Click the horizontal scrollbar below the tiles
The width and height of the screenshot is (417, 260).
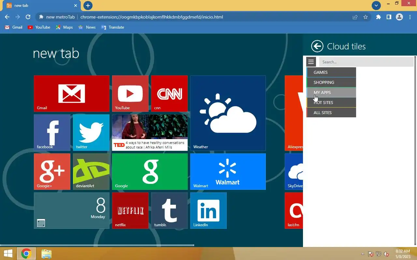[x=97, y=245]
